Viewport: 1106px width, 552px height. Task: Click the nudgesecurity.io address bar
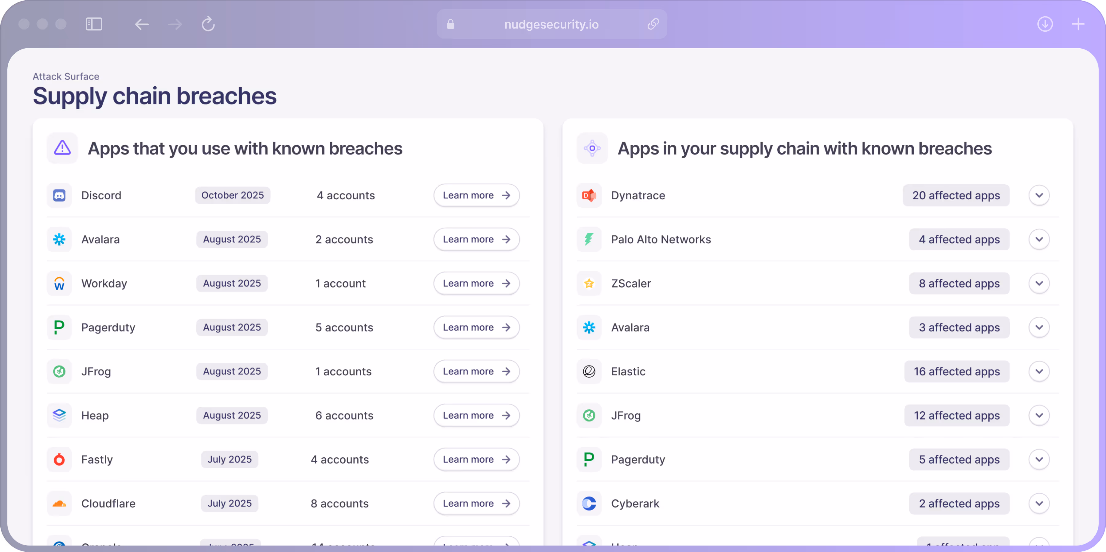(551, 25)
